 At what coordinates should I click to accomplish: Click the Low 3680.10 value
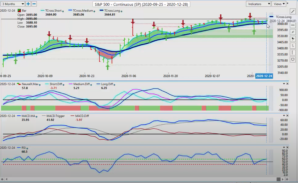tap(31, 23)
